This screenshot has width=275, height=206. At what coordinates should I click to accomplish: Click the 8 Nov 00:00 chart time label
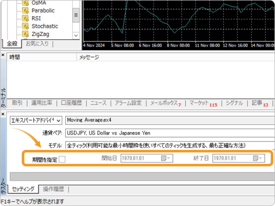(x=178, y=45)
